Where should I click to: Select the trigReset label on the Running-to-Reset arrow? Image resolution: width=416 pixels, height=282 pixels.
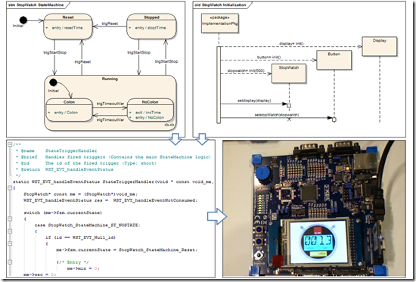[x=82, y=62]
